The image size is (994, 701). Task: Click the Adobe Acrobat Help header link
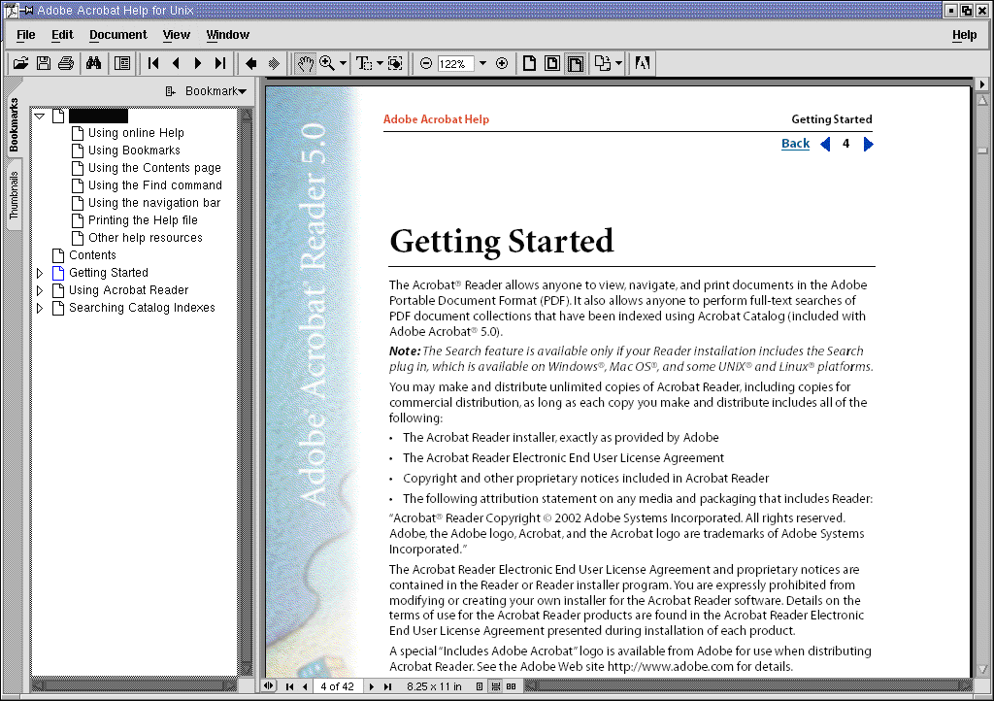pyautogui.click(x=436, y=119)
